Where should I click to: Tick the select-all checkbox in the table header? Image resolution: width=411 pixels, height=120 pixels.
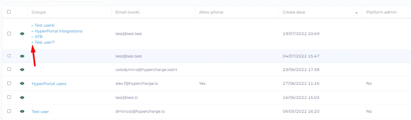coord(9,12)
